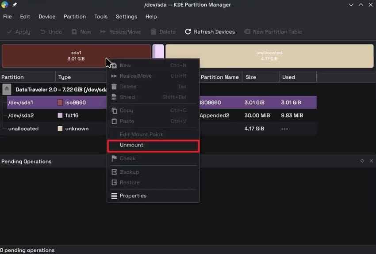
Task: Sort by the Type column header
Action: pyautogui.click(x=81, y=77)
